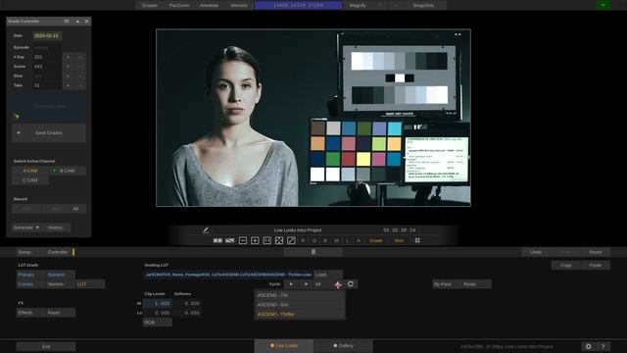The width and height of the screenshot is (627, 353).
Task: Toggle the G channel view
Action: [314, 240]
